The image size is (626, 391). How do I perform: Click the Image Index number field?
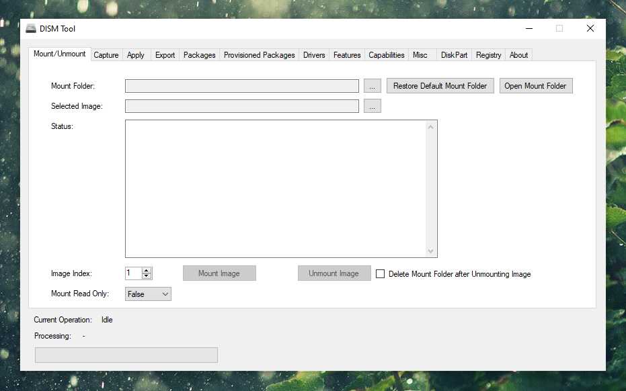(x=133, y=273)
